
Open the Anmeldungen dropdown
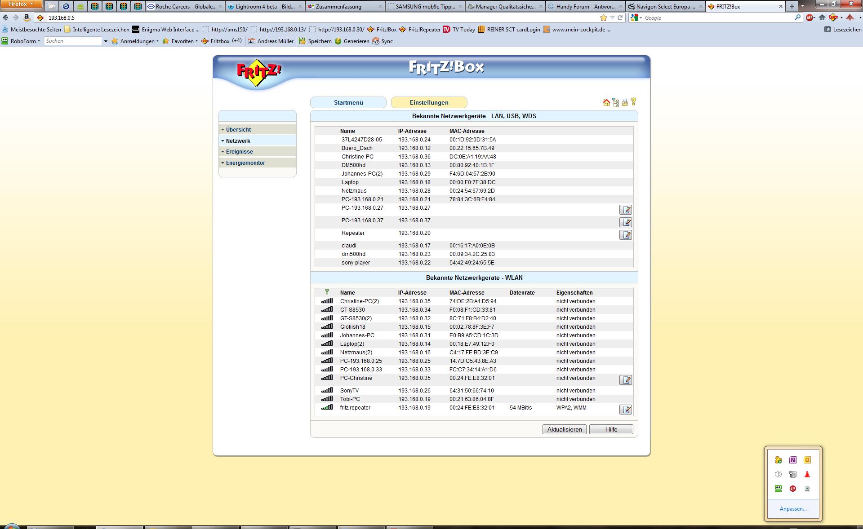point(135,41)
